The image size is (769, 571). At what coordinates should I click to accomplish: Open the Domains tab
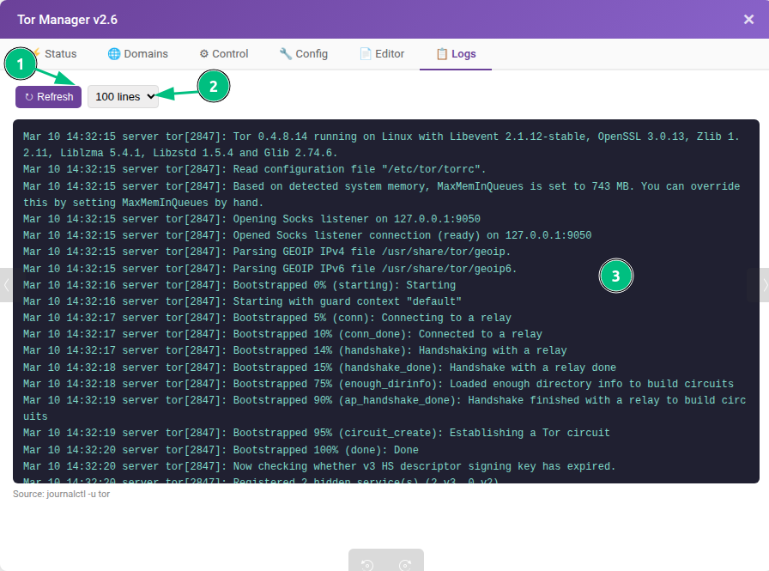(x=138, y=54)
